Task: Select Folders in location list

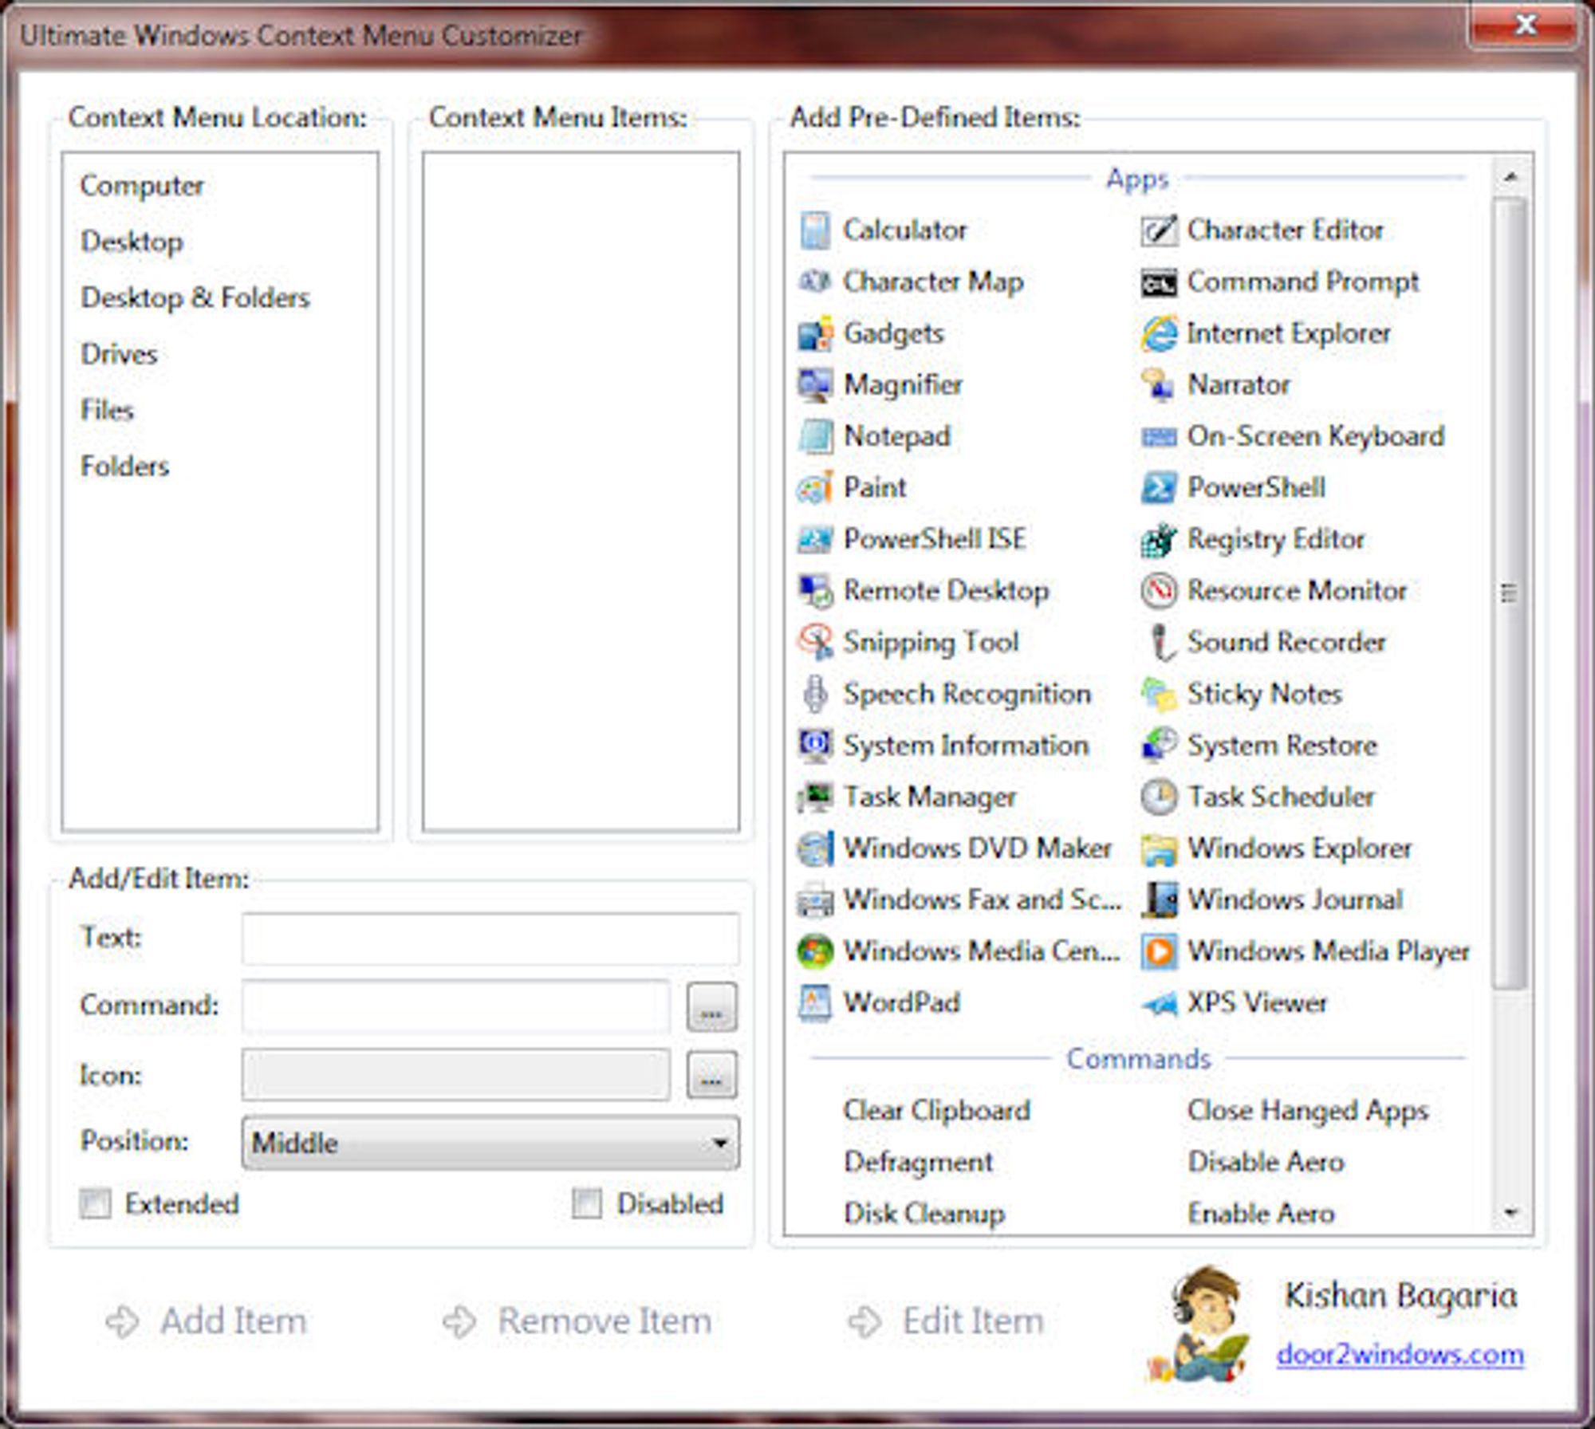Action: coord(124,466)
